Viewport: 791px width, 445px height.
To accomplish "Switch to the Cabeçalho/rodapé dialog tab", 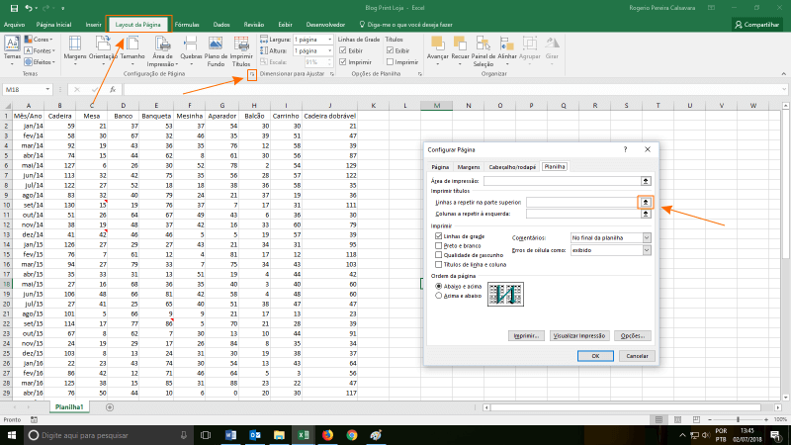I will [x=512, y=167].
